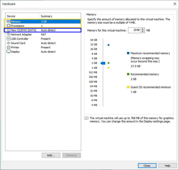Select the Sound Card row

43,43
